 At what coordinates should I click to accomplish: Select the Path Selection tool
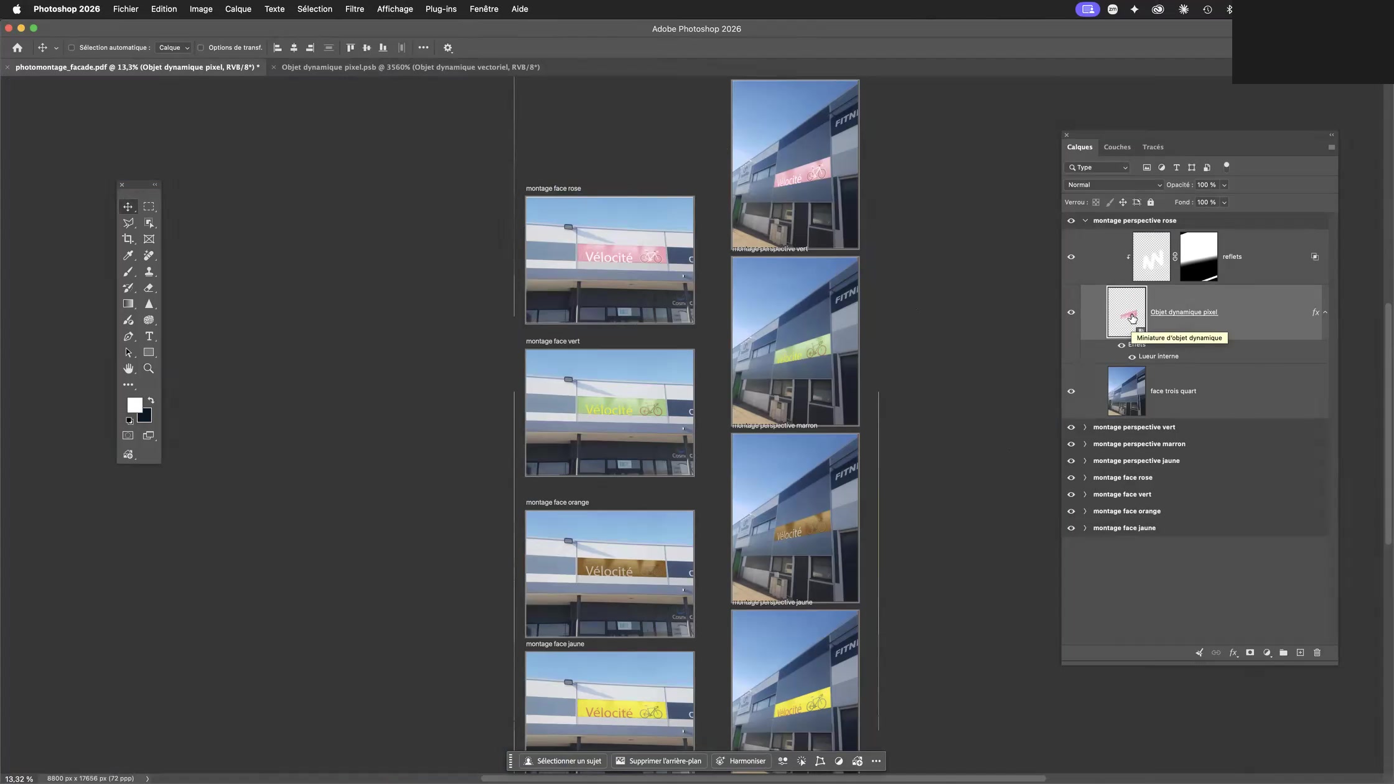coord(128,352)
